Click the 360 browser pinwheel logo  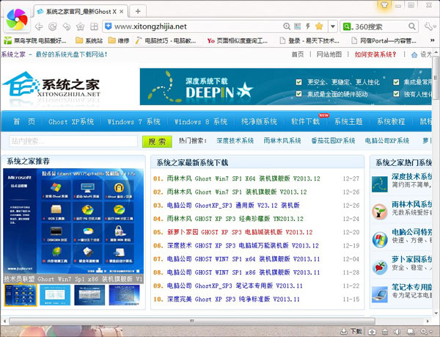[17, 19]
